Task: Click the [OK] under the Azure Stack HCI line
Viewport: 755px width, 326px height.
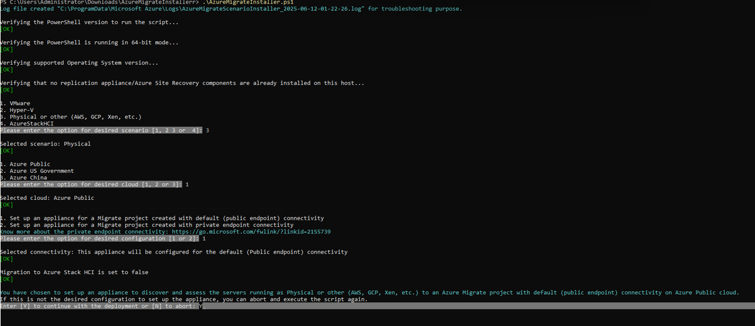Action: [6, 279]
